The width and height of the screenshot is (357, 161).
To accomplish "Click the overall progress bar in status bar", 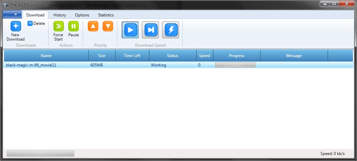I will (40, 154).
